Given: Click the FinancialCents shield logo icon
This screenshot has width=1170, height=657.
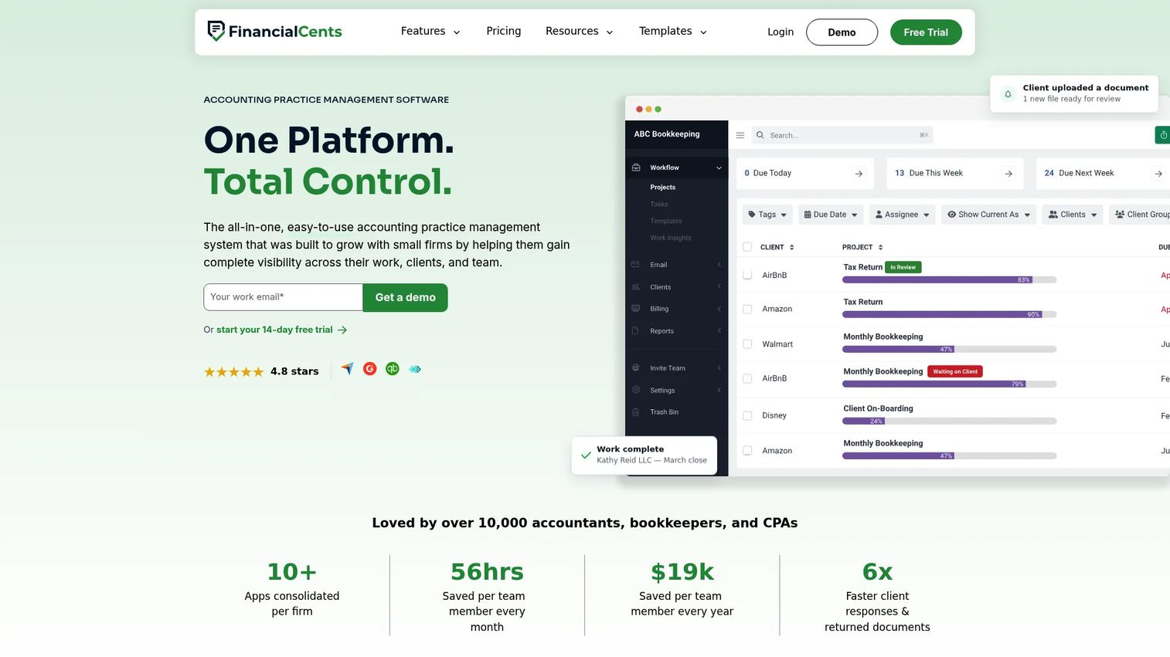Looking at the screenshot, I should click(216, 31).
